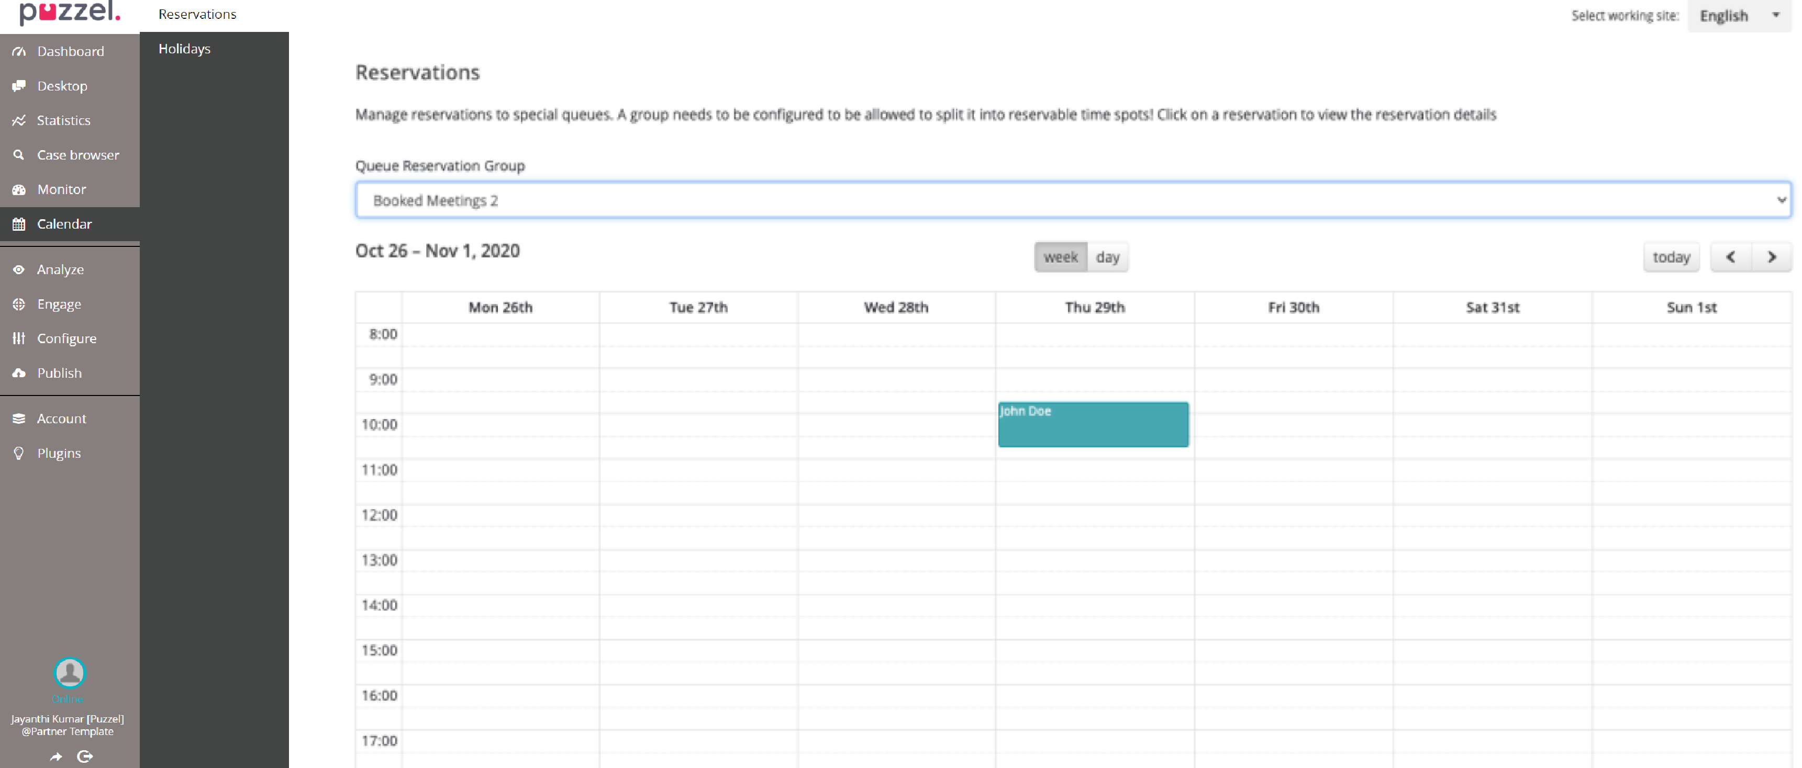Click the today button

pos(1671,257)
